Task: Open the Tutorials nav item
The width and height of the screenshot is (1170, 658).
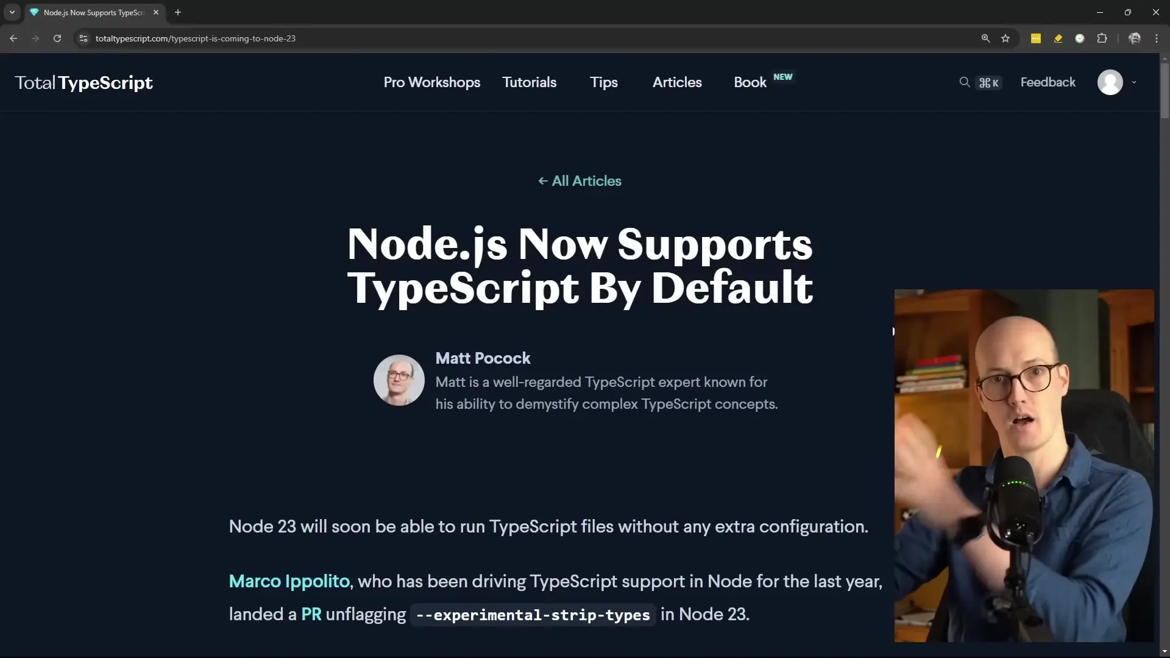Action: coord(529,82)
